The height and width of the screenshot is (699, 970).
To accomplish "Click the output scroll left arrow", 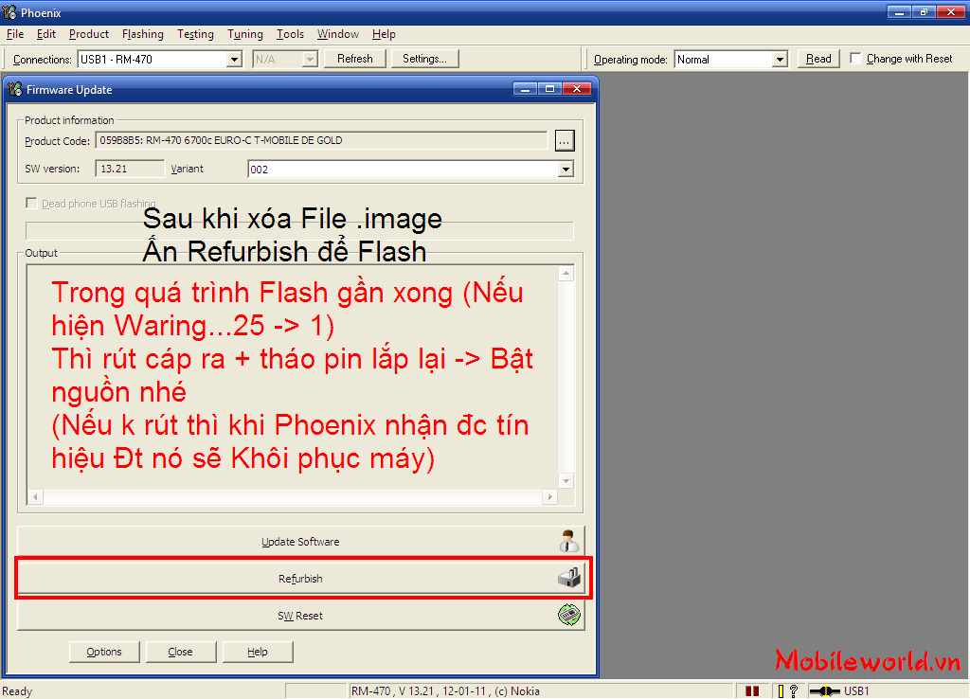I will 35,496.
